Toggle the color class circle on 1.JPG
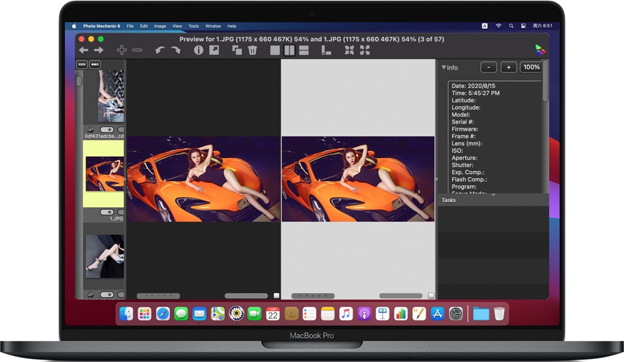 [121, 212]
